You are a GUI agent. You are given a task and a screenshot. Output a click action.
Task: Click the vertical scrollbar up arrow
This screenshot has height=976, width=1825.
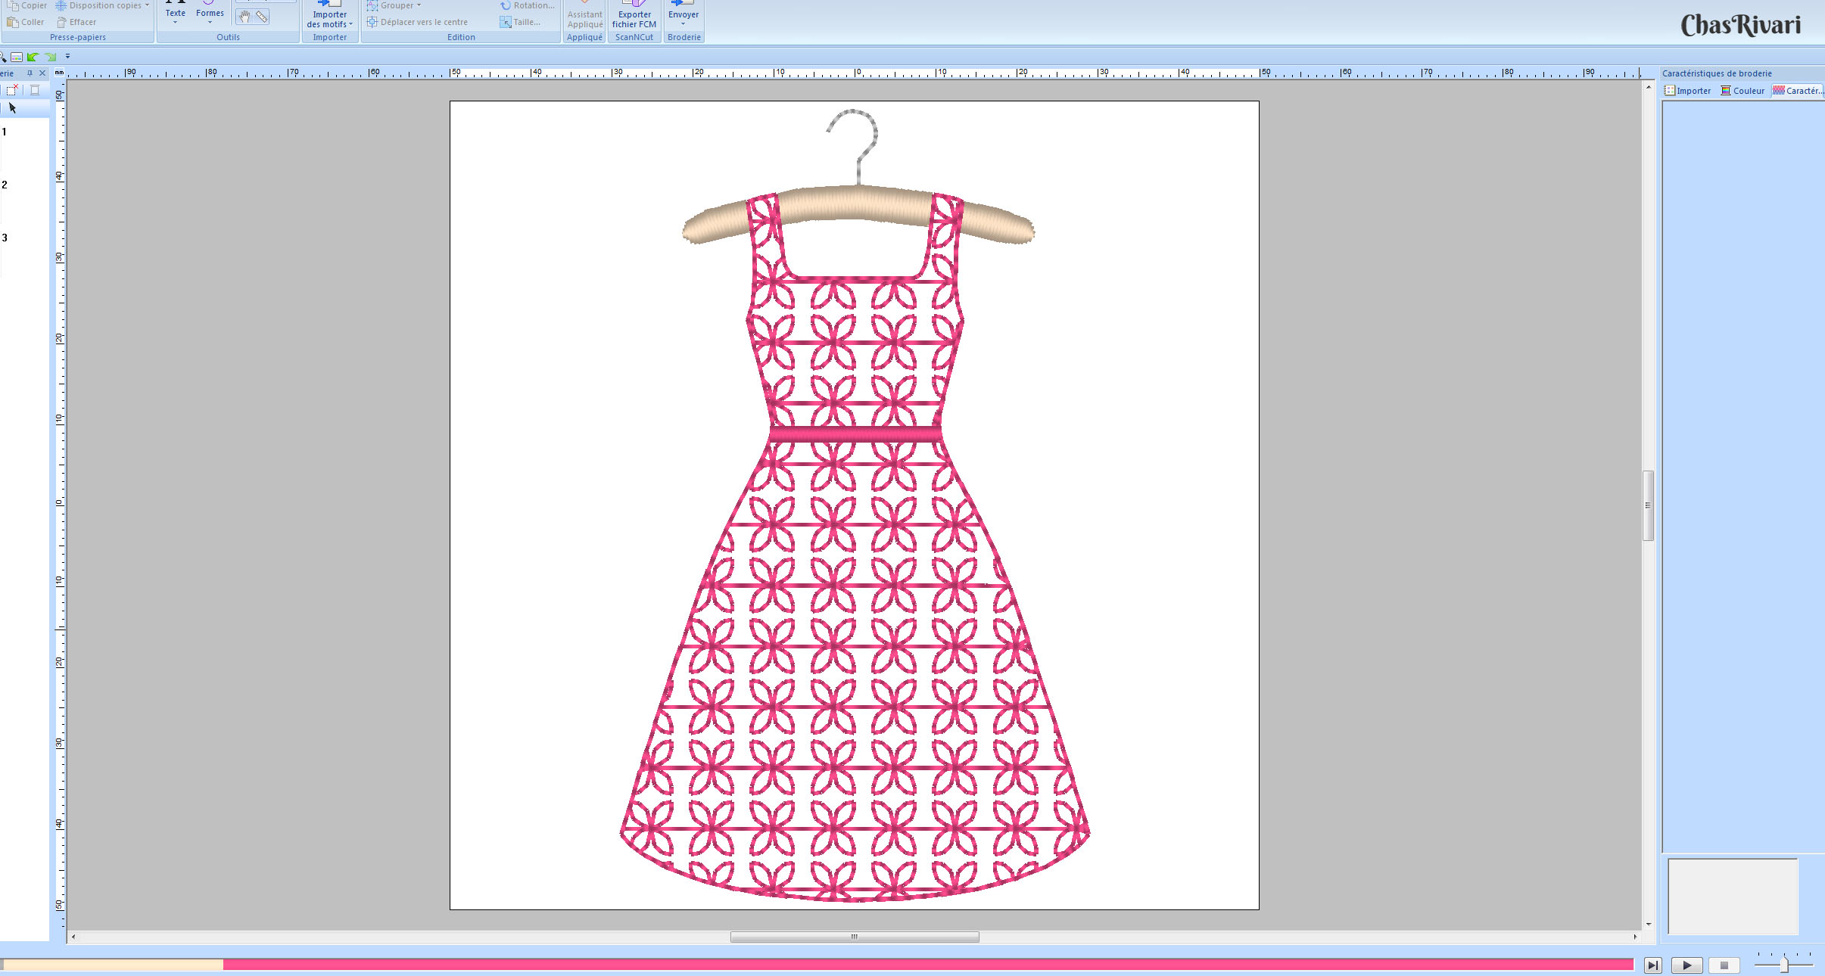(x=1648, y=87)
